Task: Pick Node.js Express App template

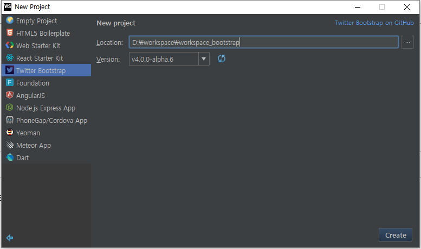Action: (46, 108)
